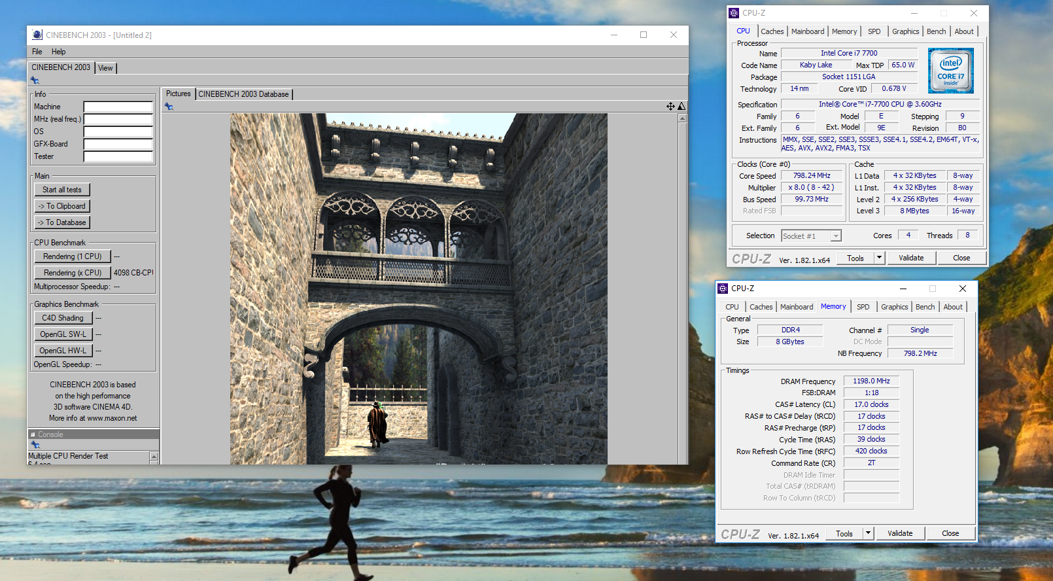This screenshot has height=581, width=1053.
Task: Click the zoom triangle icon above the render
Action: 682,106
